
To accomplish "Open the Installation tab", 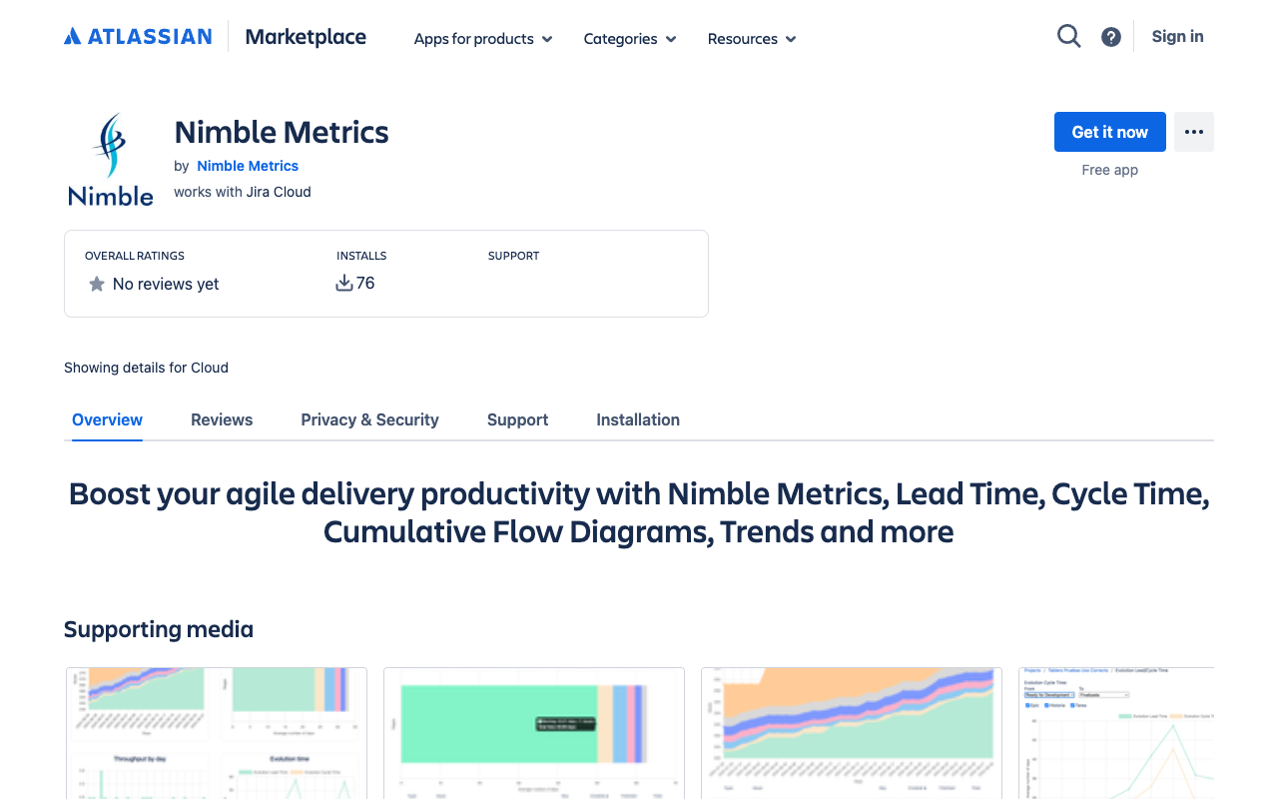I will (638, 419).
